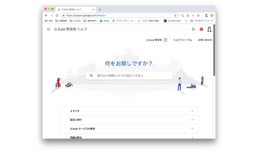Open the 経費精算 bookmark folder

61,21
